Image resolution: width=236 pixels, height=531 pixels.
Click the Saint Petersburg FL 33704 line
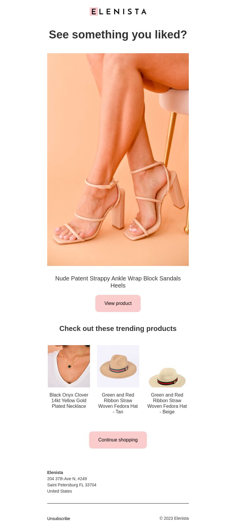72,485
